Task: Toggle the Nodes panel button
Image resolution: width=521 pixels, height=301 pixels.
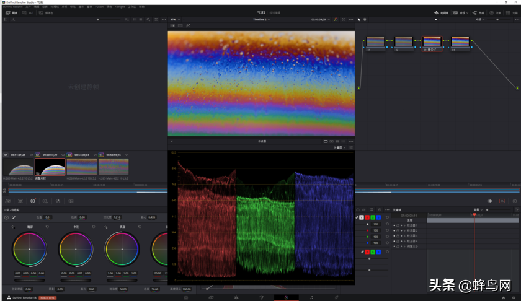Action: tap(478, 12)
